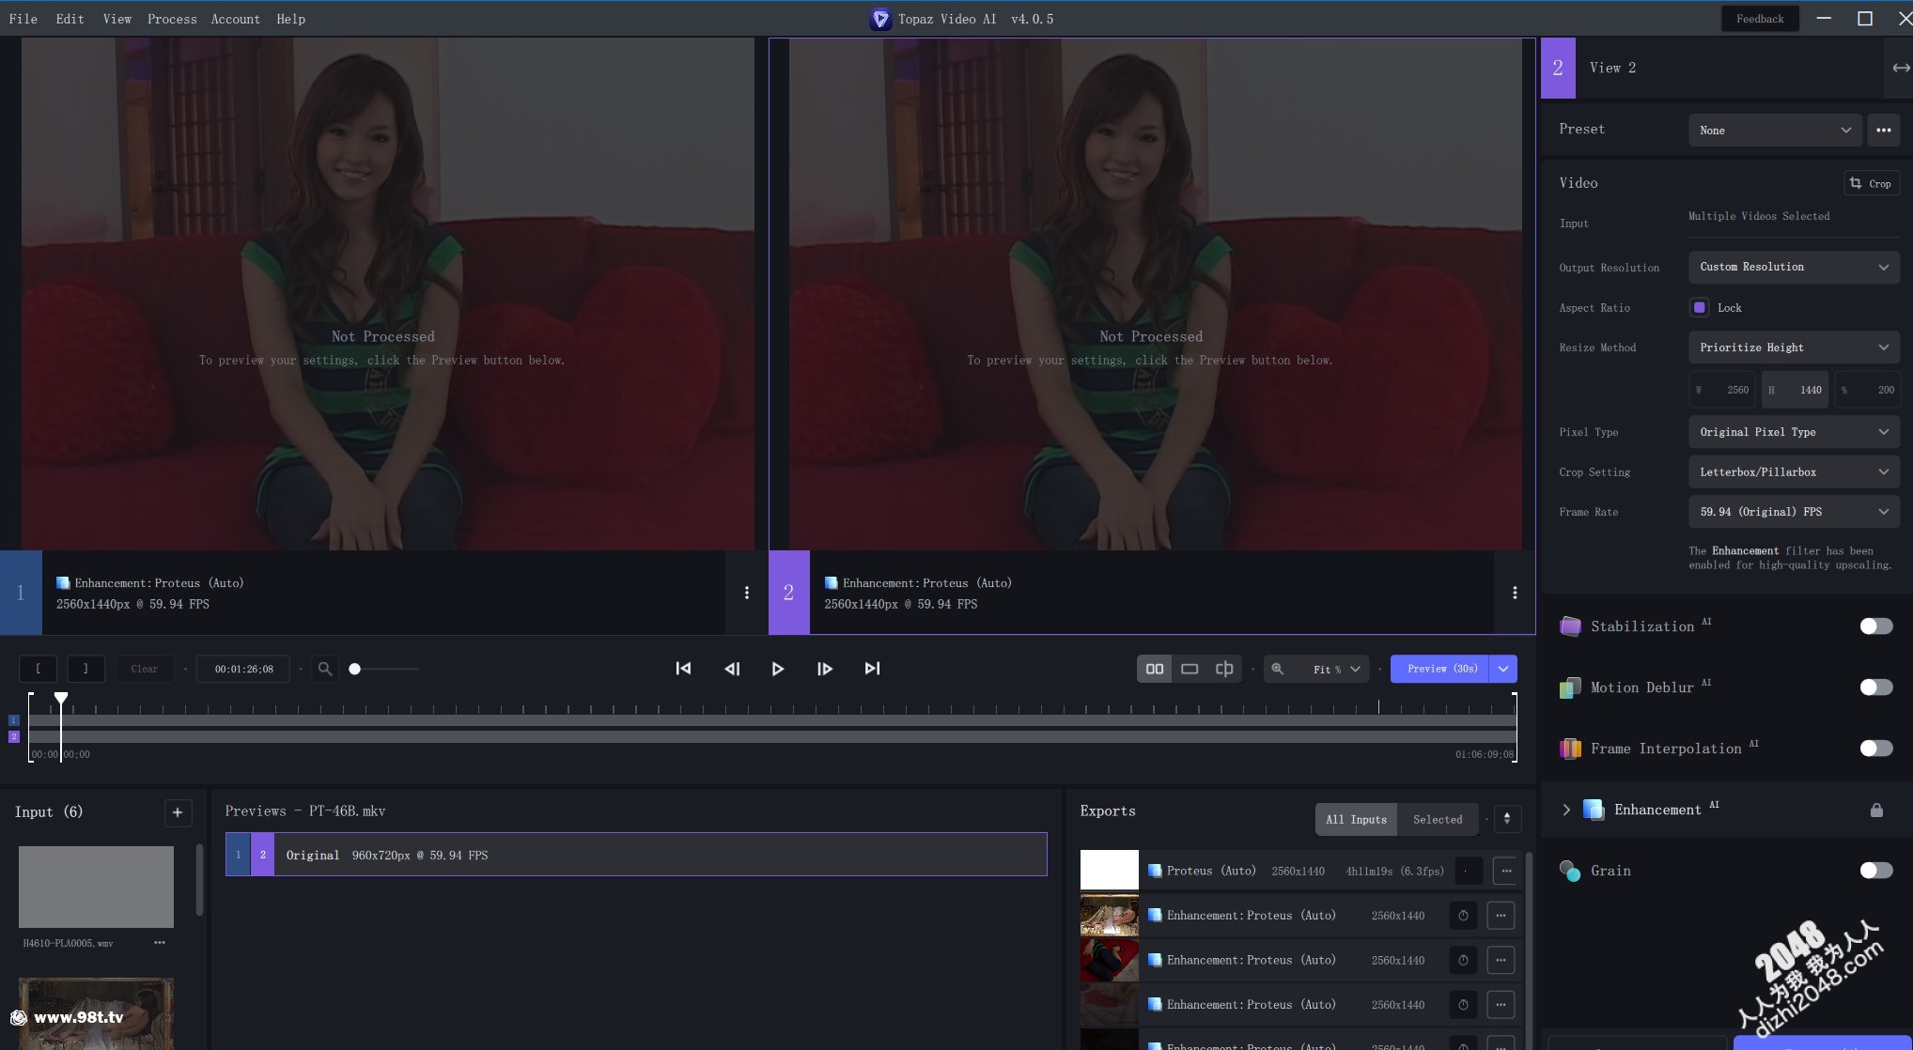
Task: Click the timeline playhead marker
Action: [61, 699]
